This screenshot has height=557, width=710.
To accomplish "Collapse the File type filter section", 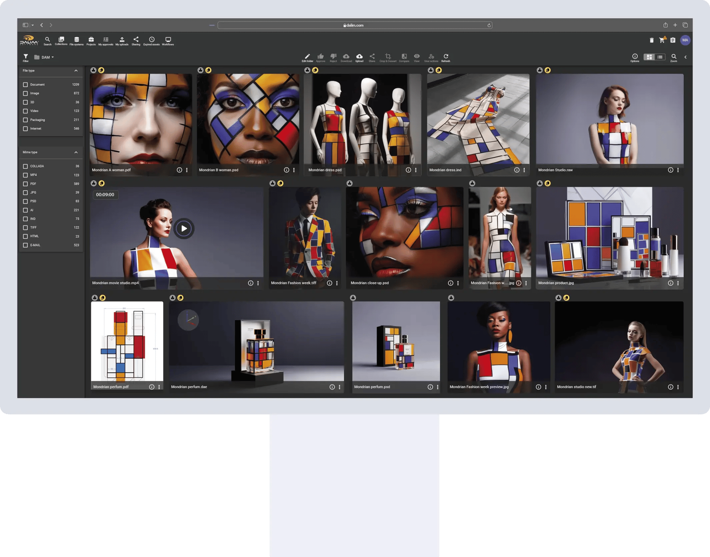I will point(76,71).
